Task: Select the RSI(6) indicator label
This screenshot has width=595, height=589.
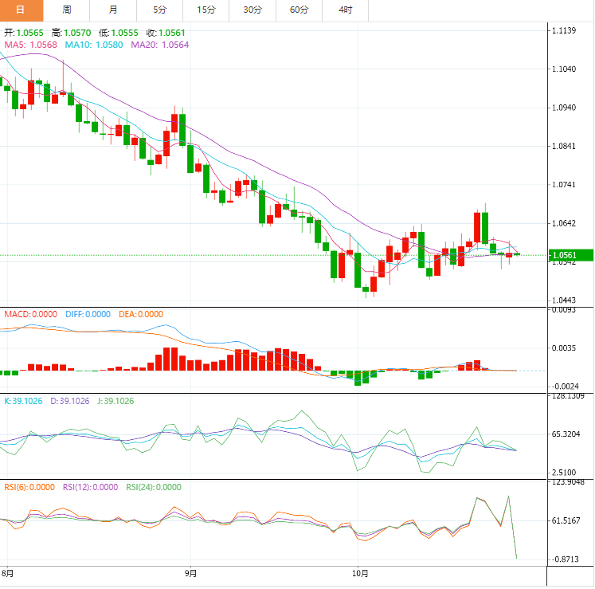Action: 29,487
